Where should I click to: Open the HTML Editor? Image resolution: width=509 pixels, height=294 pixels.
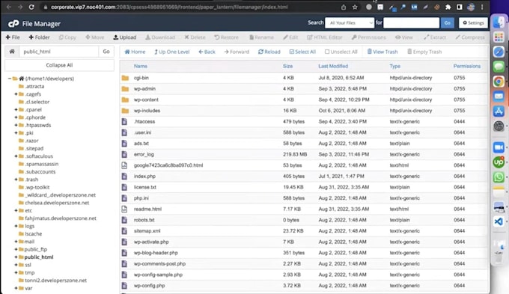point(324,37)
